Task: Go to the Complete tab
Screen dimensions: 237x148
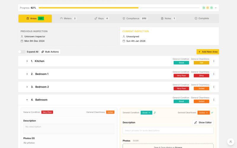Action: 202,18
